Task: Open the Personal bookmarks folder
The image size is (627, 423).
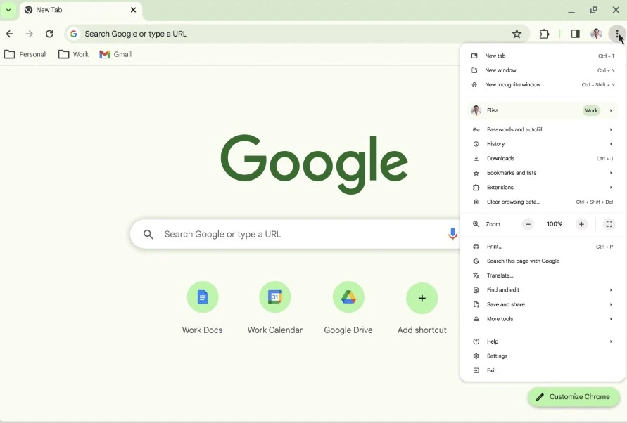Action: (x=25, y=54)
